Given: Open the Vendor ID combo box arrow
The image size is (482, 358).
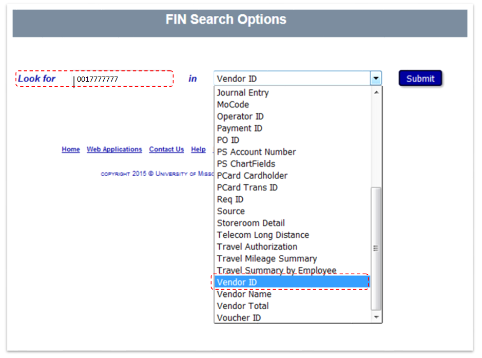Looking at the screenshot, I should [x=376, y=78].
